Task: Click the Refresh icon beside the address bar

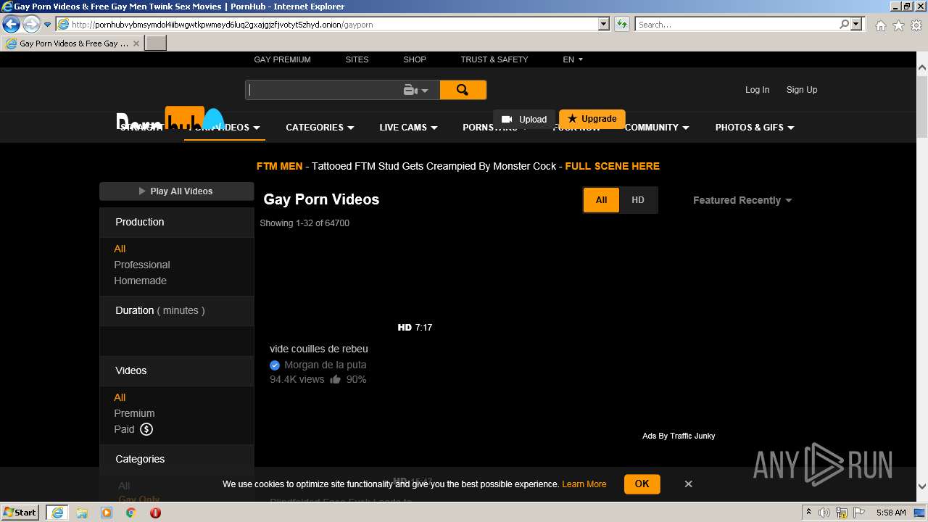Action: point(621,24)
